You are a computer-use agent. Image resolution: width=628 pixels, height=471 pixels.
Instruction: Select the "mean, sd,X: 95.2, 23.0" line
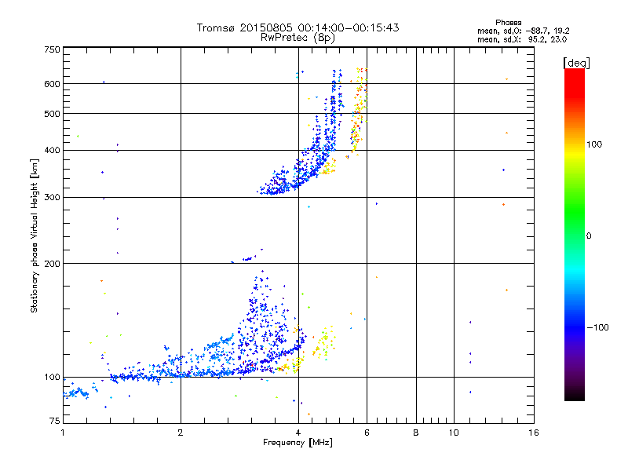click(522, 39)
